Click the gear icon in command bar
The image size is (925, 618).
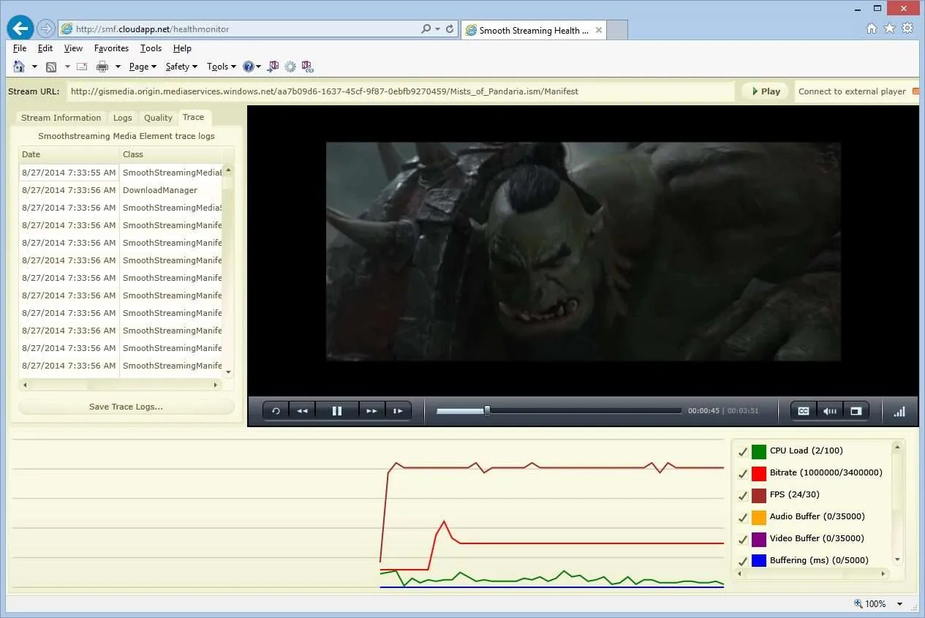click(x=290, y=67)
